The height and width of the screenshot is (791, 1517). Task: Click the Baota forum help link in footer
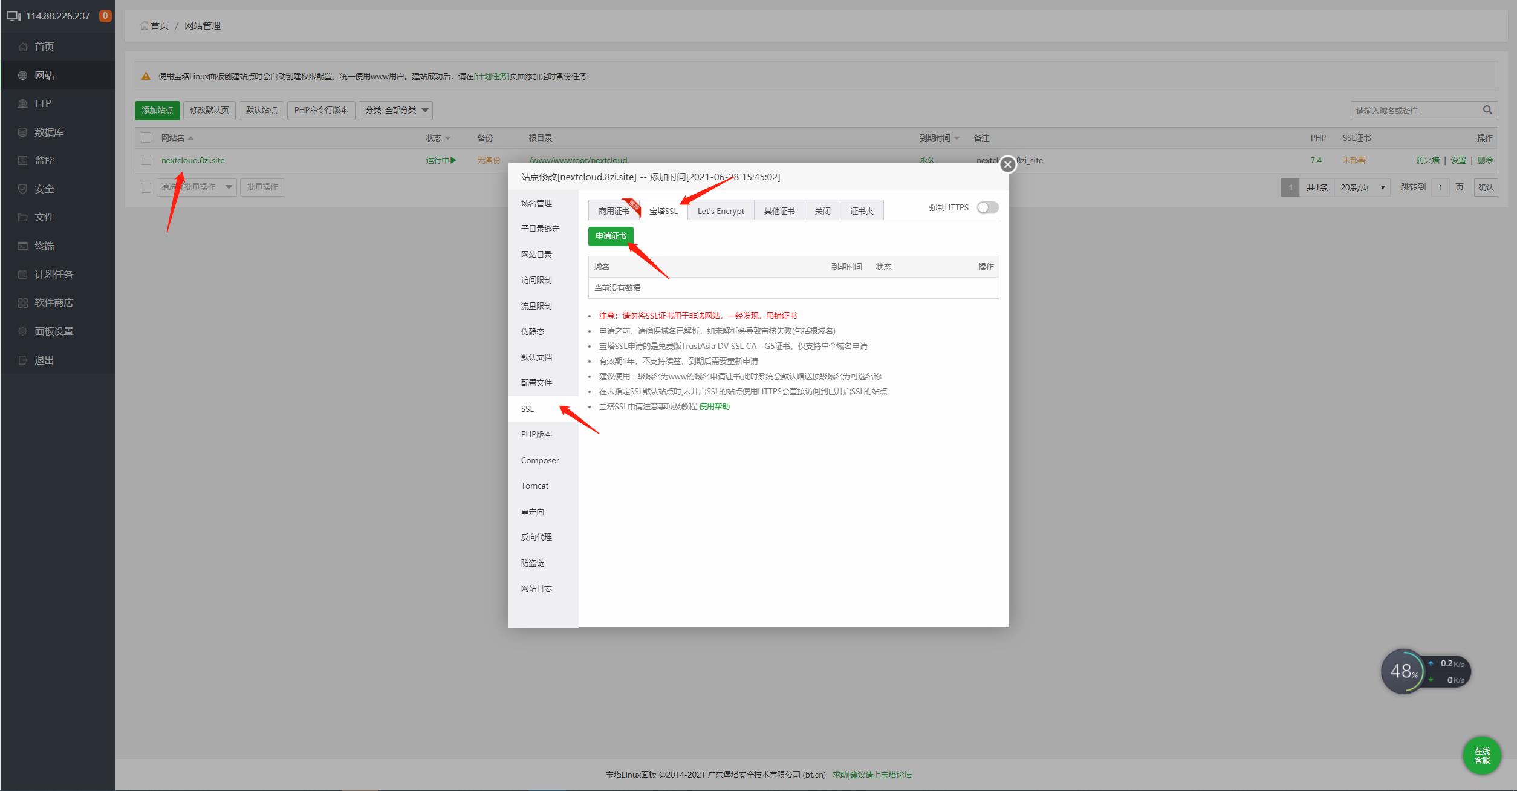[x=872, y=775]
